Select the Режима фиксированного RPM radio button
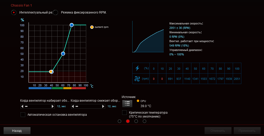The image size is (264, 136). (55, 12)
